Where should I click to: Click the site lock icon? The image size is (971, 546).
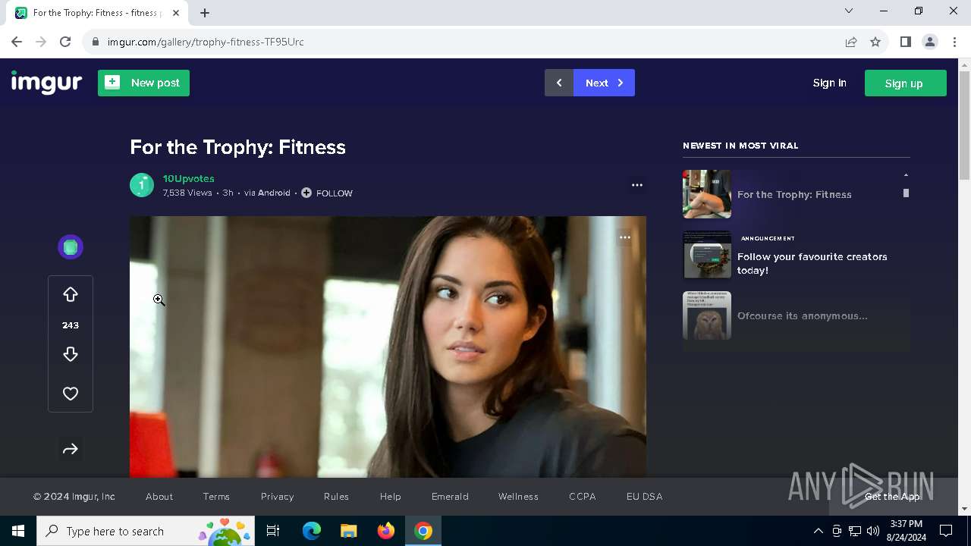click(95, 42)
